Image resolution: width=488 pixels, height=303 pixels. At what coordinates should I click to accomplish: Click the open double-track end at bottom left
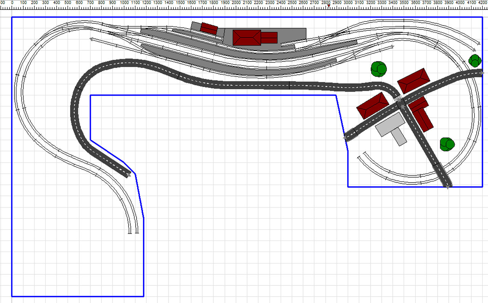133,232
